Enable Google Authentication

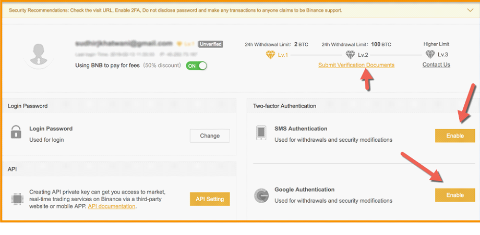point(454,195)
